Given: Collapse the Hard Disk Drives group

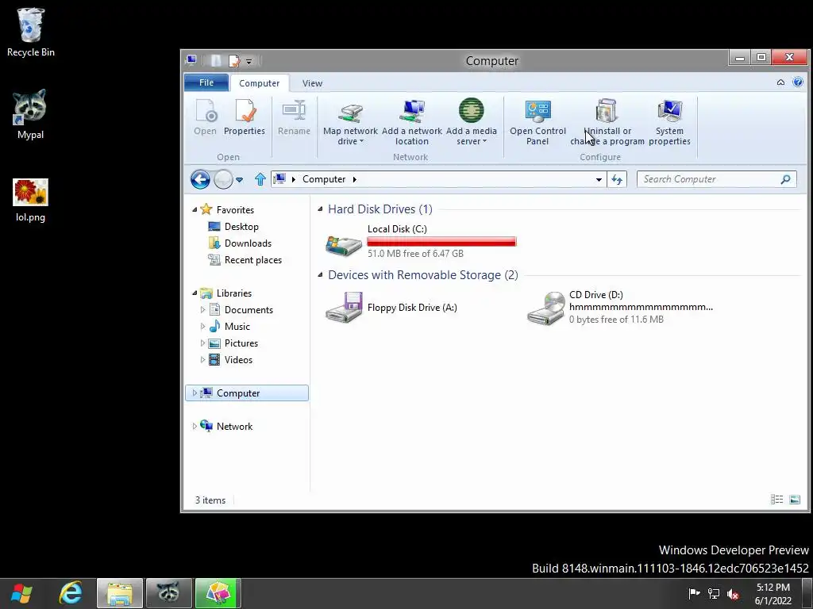Looking at the screenshot, I should [x=321, y=209].
